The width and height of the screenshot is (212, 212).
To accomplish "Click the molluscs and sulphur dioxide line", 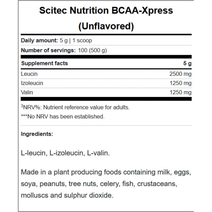I will coord(67,195).
